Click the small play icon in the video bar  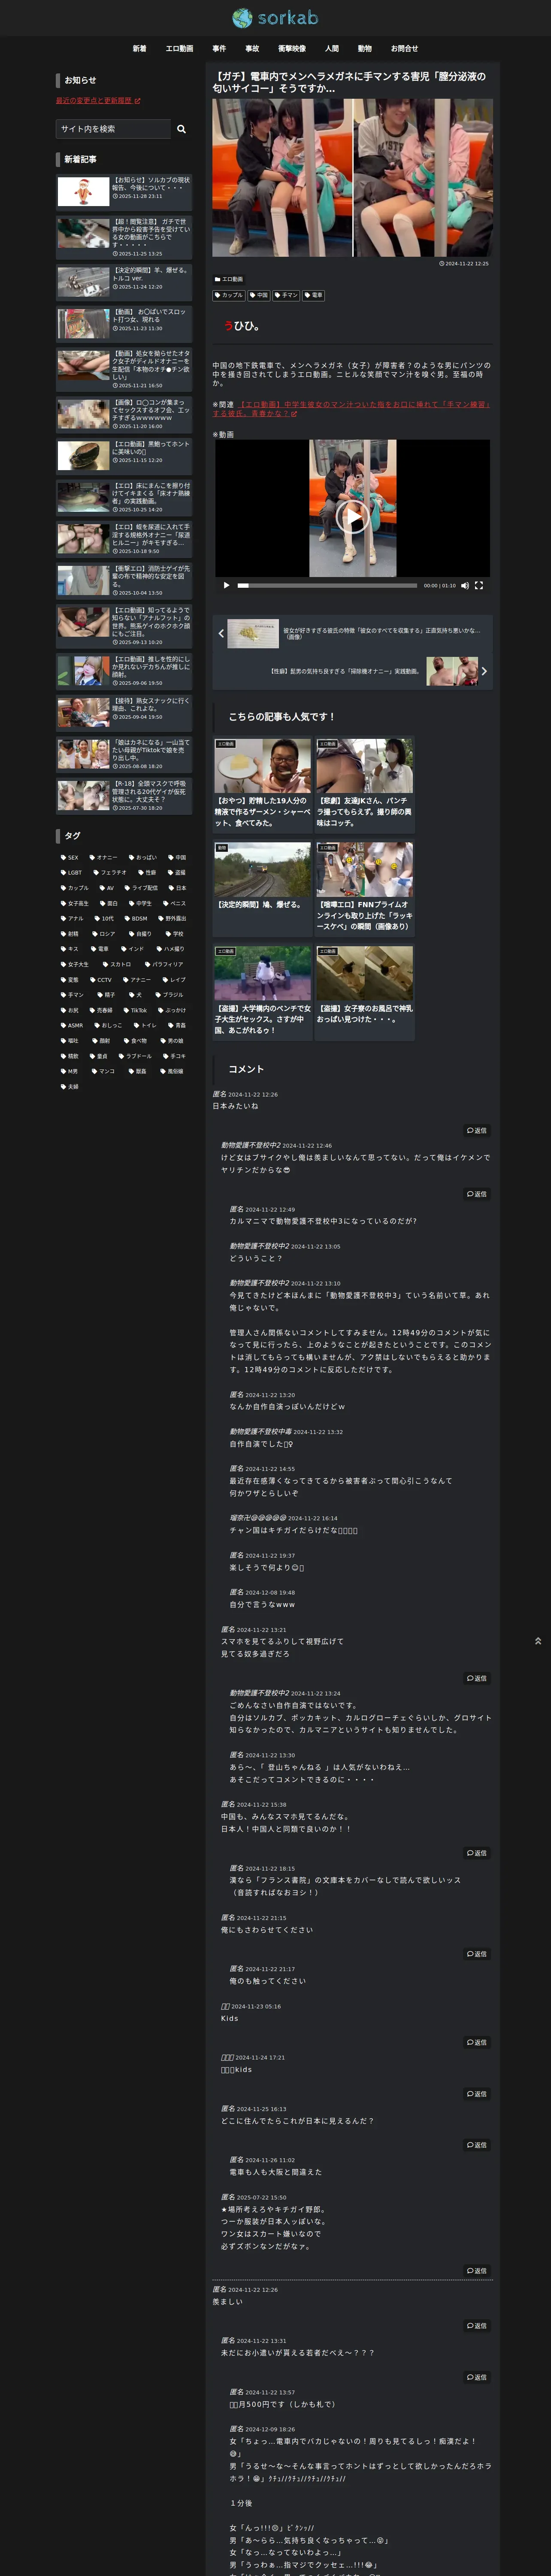point(226,585)
